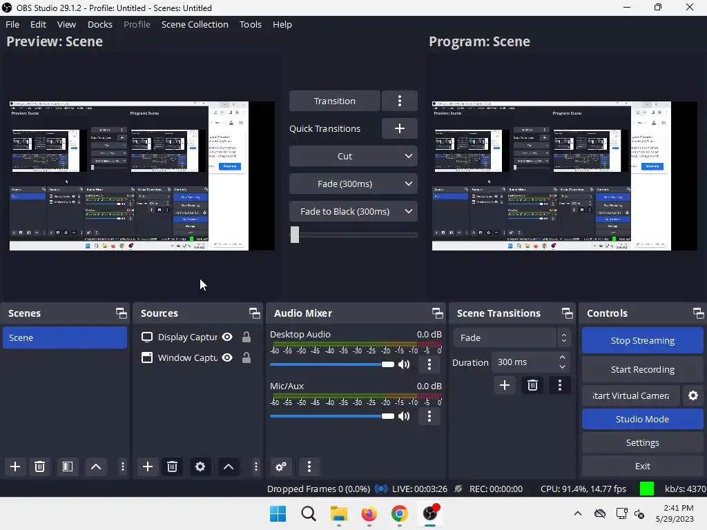Open the Scene Collection menu

(x=195, y=24)
